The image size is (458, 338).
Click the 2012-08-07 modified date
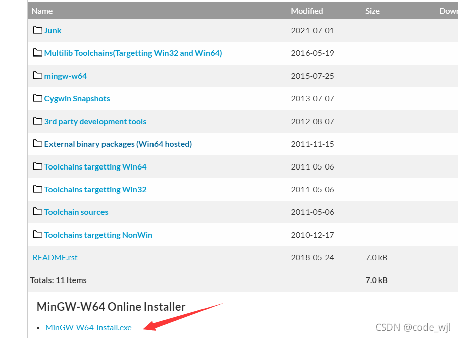click(312, 122)
